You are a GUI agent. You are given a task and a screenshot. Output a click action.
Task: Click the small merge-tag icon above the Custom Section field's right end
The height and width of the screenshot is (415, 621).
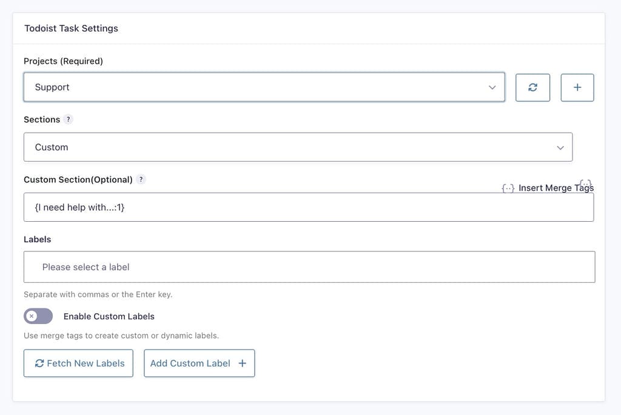(x=585, y=182)
